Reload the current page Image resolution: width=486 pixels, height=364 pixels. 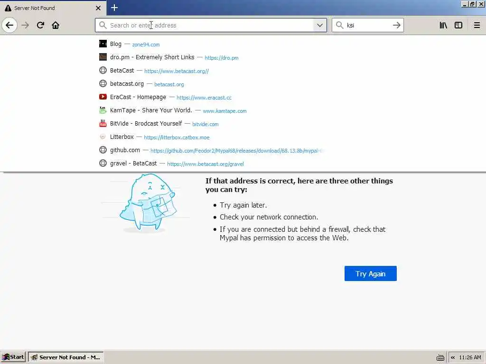click(40, 25)
